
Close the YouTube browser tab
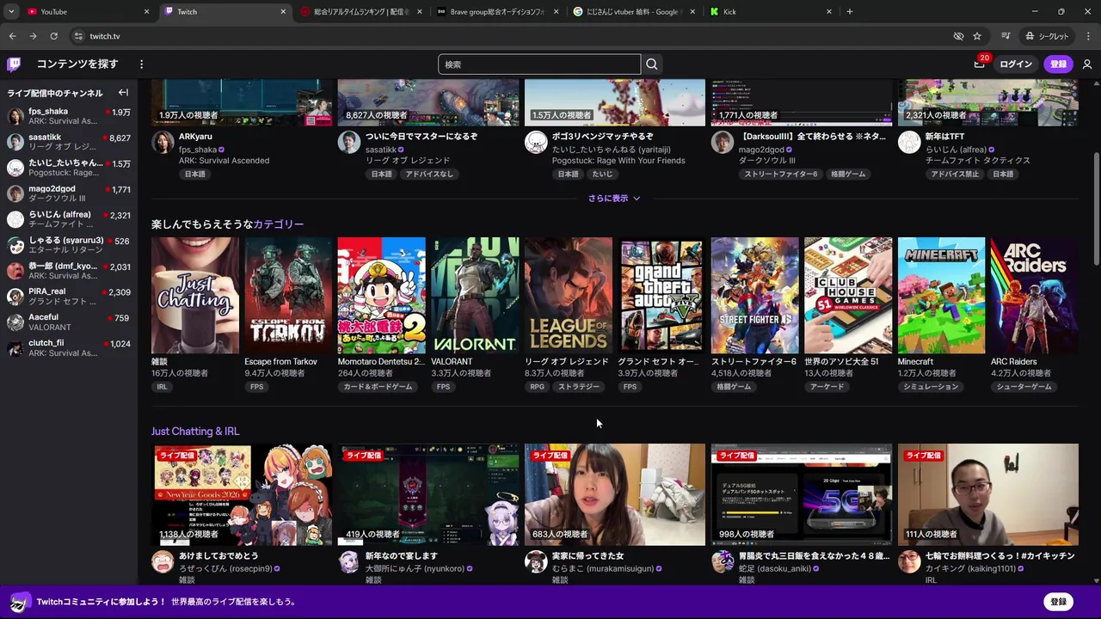[146, 12]
